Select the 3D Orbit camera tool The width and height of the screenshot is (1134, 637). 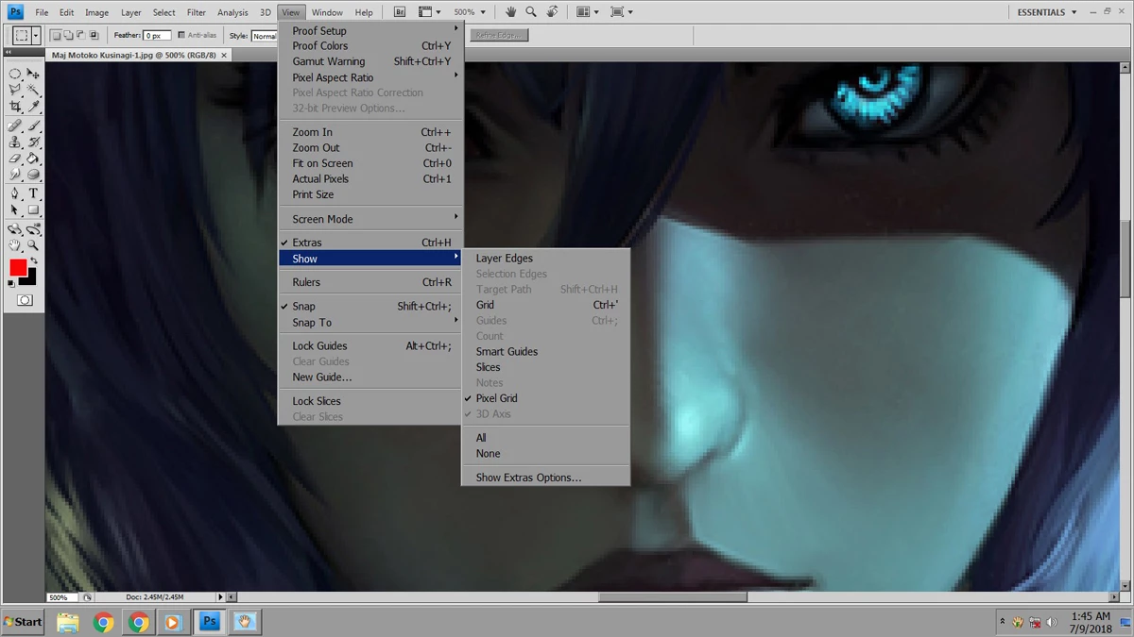pos(33,229)
